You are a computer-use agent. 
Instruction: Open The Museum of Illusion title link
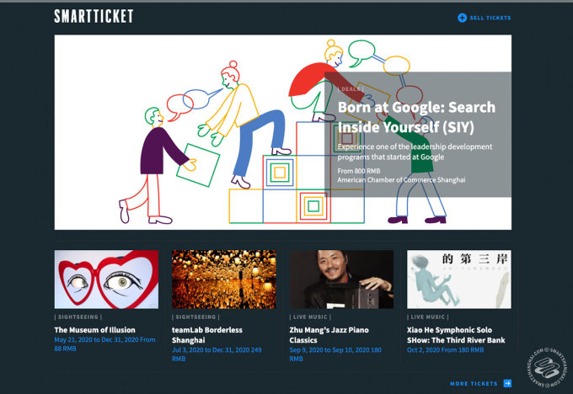coord(94,330)
